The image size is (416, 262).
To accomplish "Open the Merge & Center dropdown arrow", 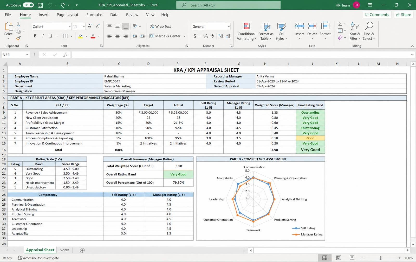I will (x=184, y=36).
